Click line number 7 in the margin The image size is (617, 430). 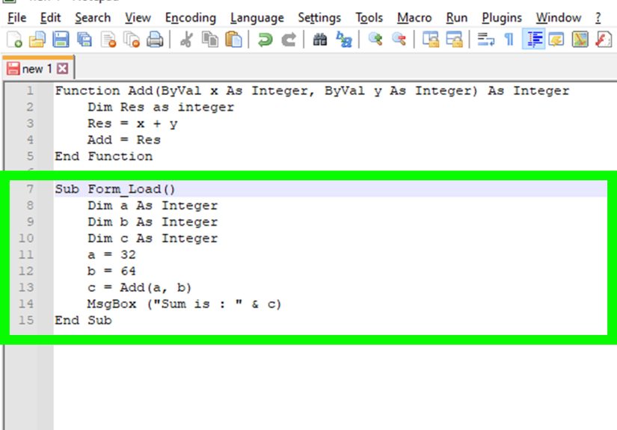tap(30, 189)
